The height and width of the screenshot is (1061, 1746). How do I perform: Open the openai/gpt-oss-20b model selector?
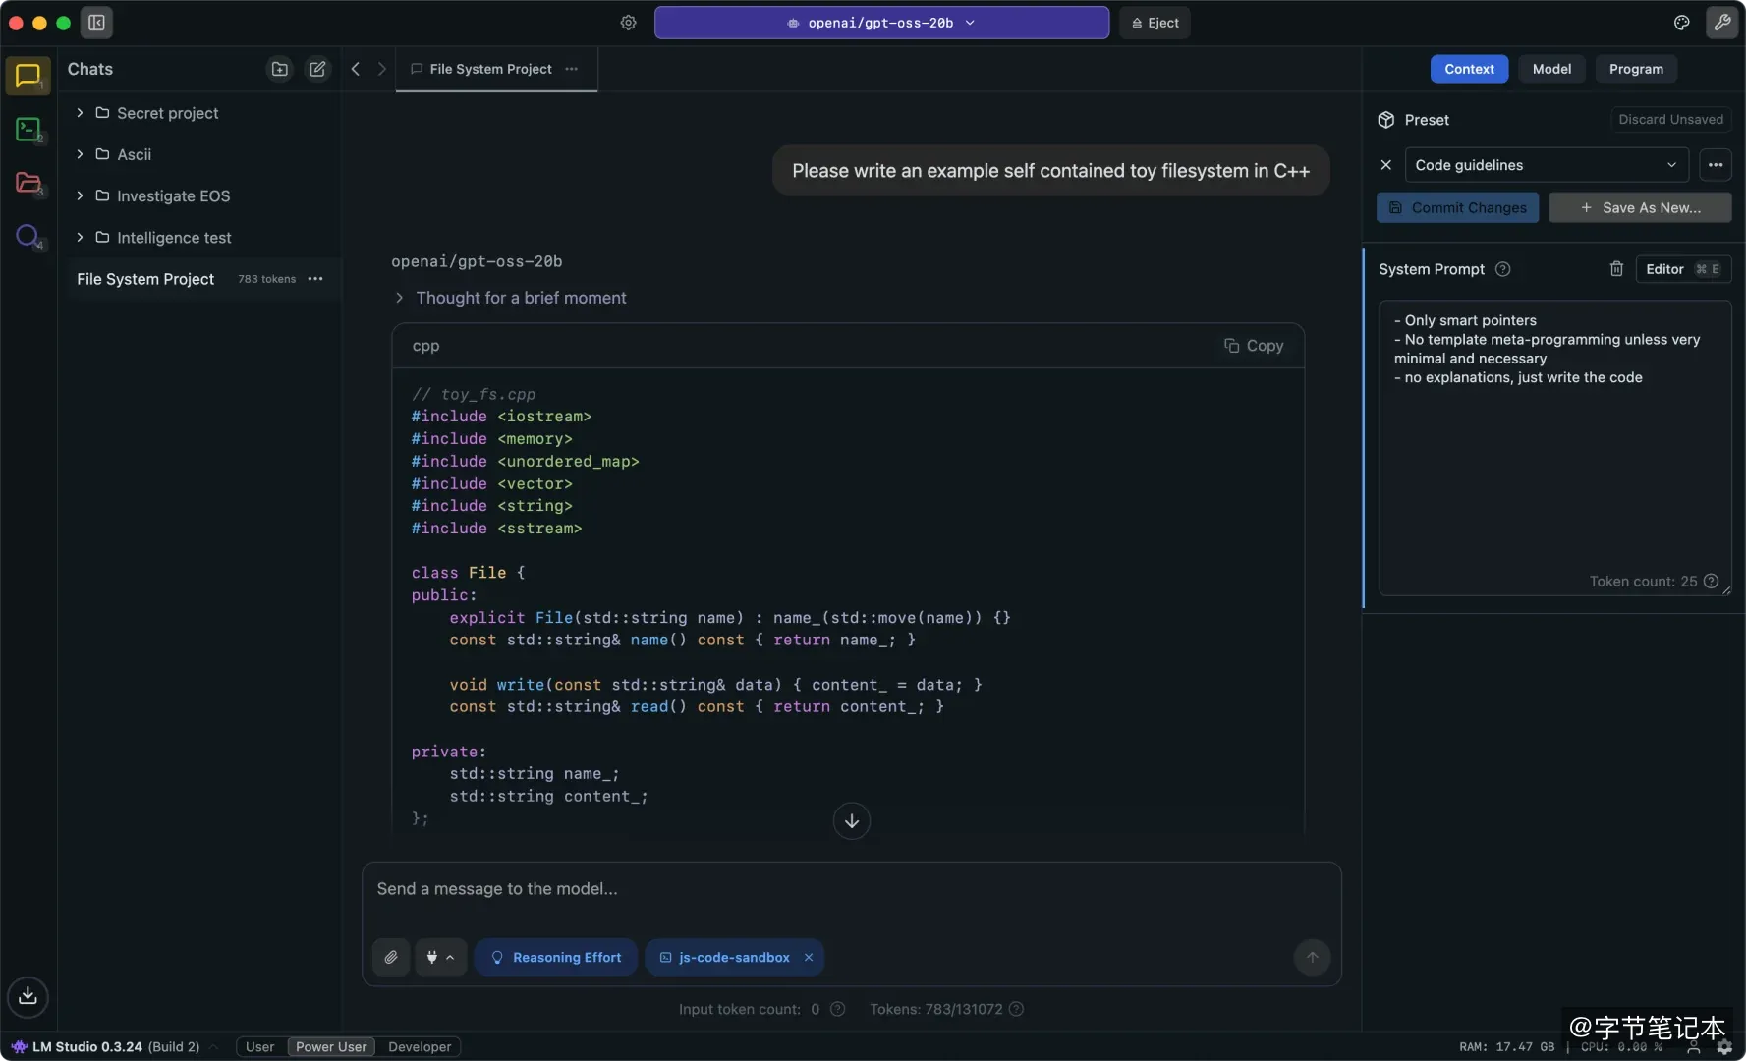881,23
